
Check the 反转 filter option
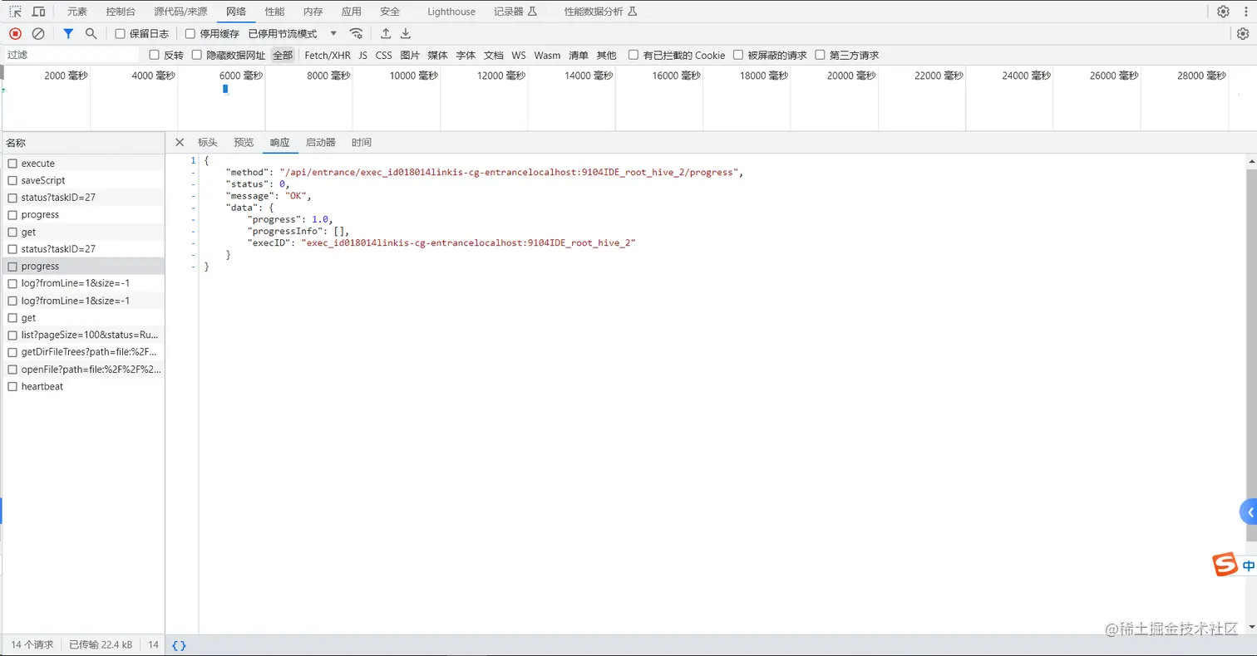154,55
